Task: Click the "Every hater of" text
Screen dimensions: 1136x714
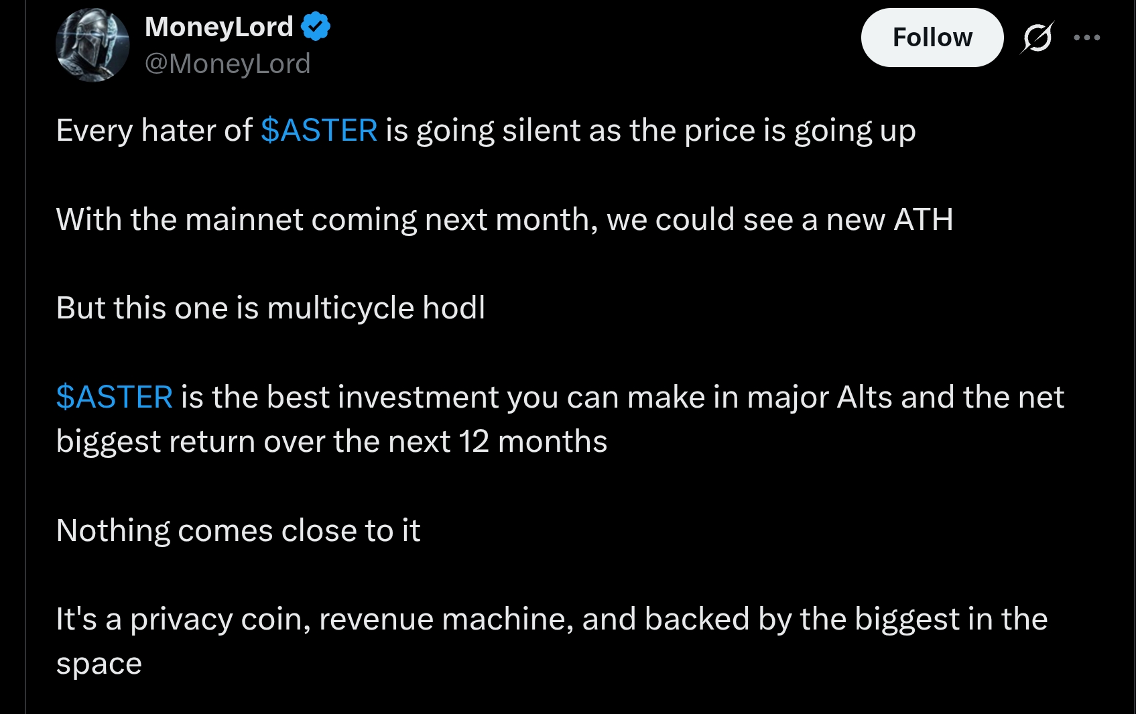Action: tap(154, 130)
